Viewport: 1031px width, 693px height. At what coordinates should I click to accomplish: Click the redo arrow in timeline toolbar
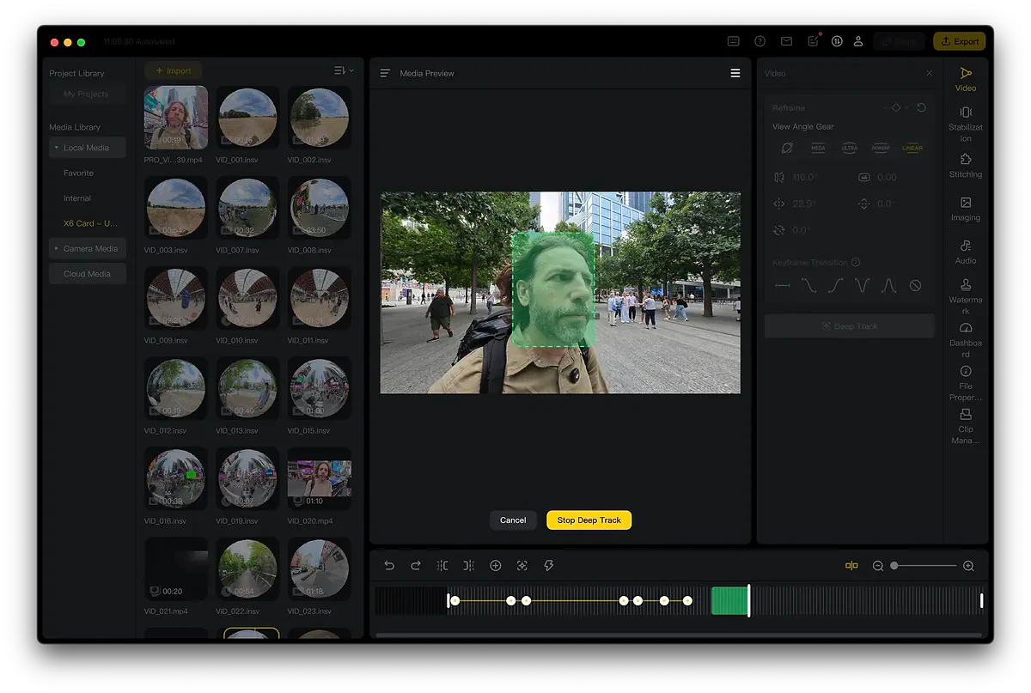pyautogui.click(x=416, y=565)
